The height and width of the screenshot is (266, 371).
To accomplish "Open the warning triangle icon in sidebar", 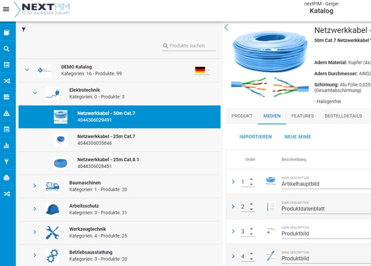I will [x=6, y=113].
